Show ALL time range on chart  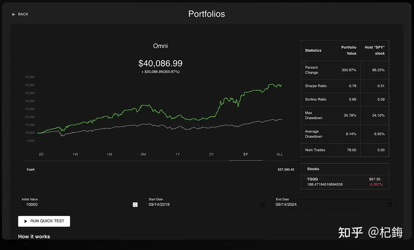[x=279, y=154]
